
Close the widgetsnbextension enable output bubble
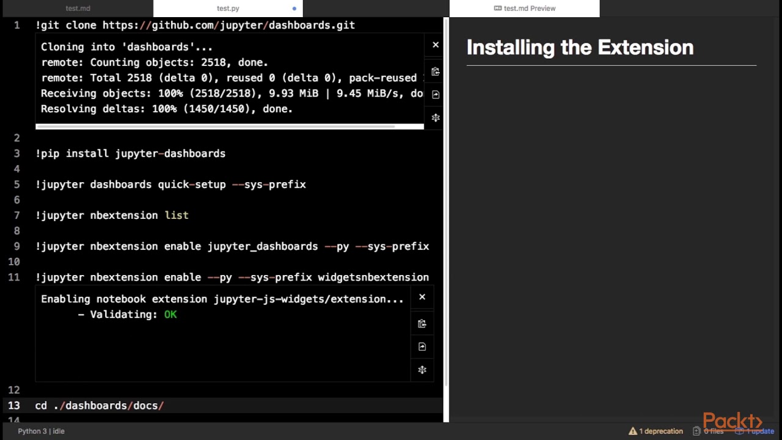422,297
